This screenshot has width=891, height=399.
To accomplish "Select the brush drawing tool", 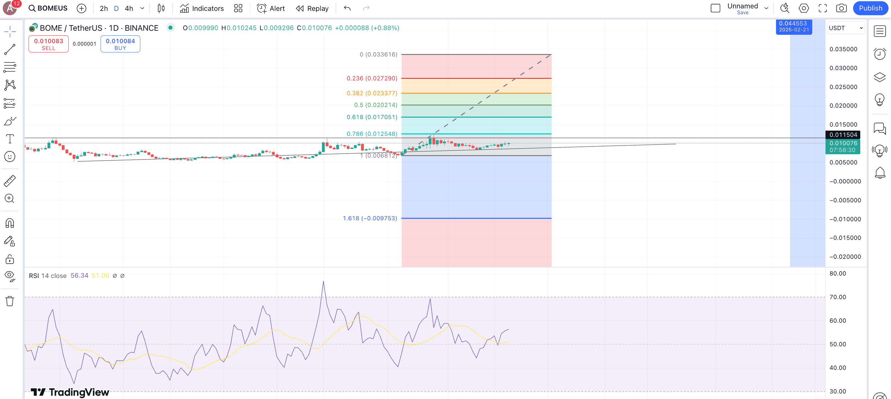I will [x=10, y=121].
